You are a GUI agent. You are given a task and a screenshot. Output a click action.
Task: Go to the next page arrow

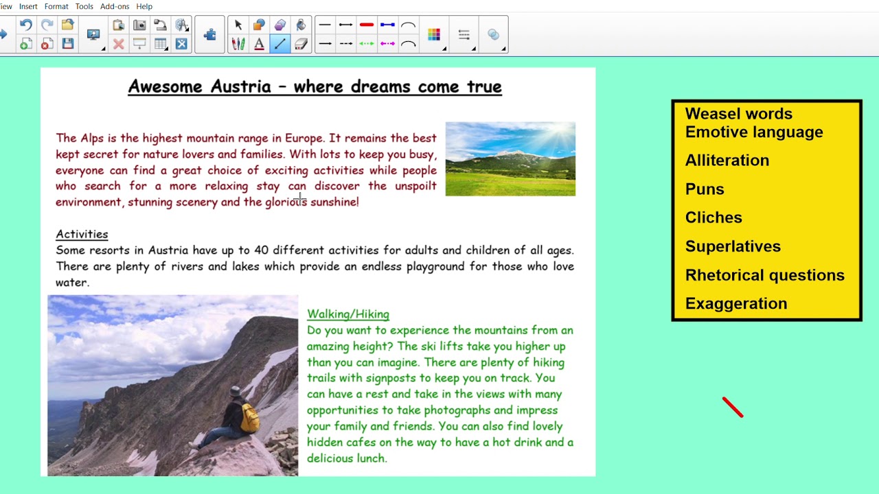pyautogui.click(x=3, y=34)
